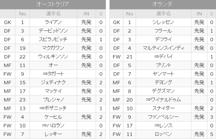
Task: Click player スナイダー row
Action: point(163,108)
